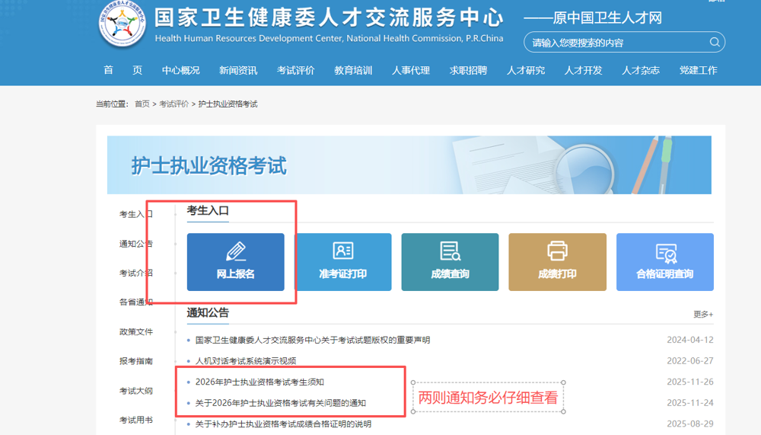This screenshot has width=761, height=435.
Task: Open 关于2026年护士执业资格考试有关问题的通知 link
Action: click(280, 403)
